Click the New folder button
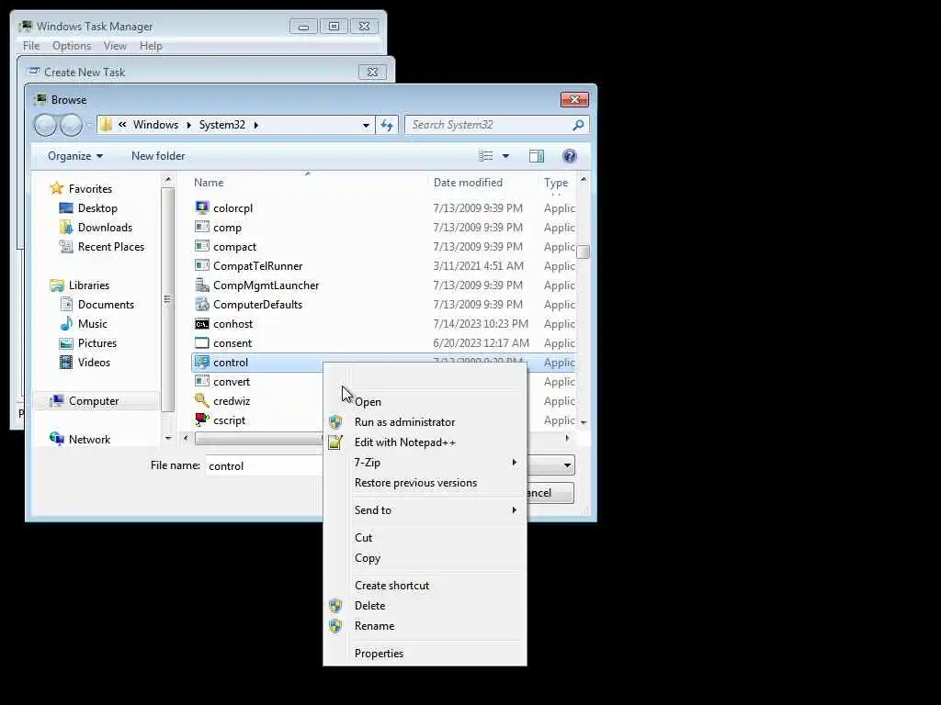 pyautogui.click(x=158, y=156)
